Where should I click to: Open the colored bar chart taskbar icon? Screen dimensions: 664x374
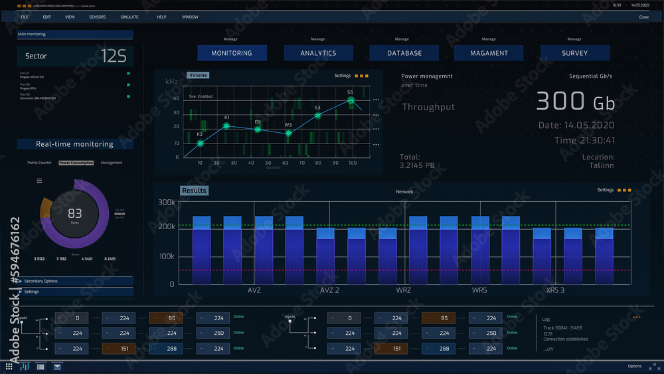tap(25, 367)
